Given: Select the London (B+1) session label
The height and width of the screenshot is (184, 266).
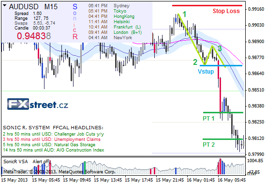Looking at the screenshot, I should pos(128,32).
